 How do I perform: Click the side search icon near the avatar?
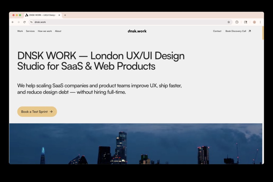click(245, 22)
